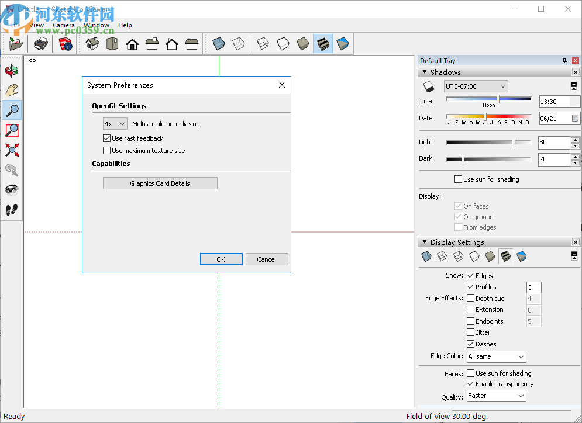Select the Look Around tool
The image size is (582, 423).
12,189
